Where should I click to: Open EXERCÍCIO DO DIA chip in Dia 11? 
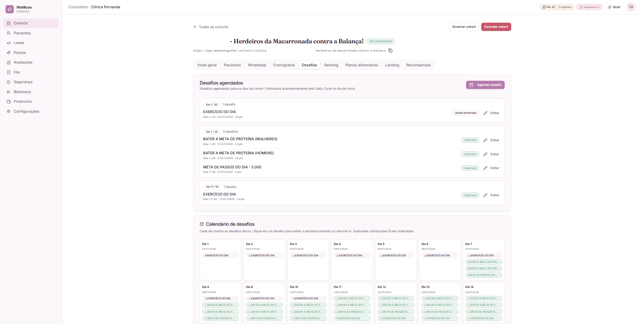352,319
